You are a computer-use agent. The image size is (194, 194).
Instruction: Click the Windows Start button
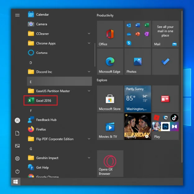(16, 182)
